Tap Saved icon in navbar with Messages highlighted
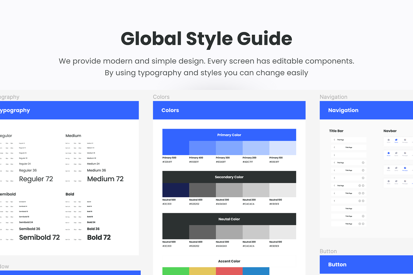 396,168
